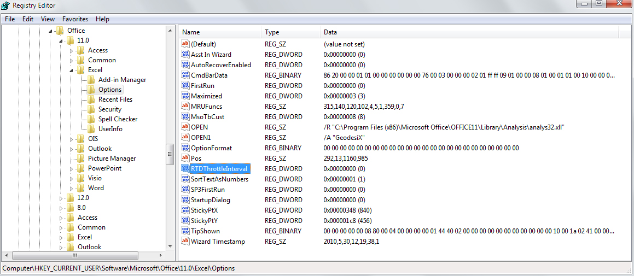The height and width of the screenshot is (276, 634).
Task: Click the RTDThrottleInterval DWORD icon
Action: coord(185,168)
